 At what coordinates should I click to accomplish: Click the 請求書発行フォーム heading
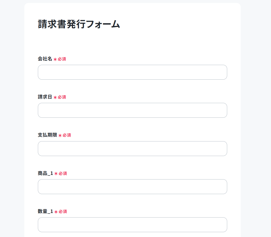[x=79, y=24]
